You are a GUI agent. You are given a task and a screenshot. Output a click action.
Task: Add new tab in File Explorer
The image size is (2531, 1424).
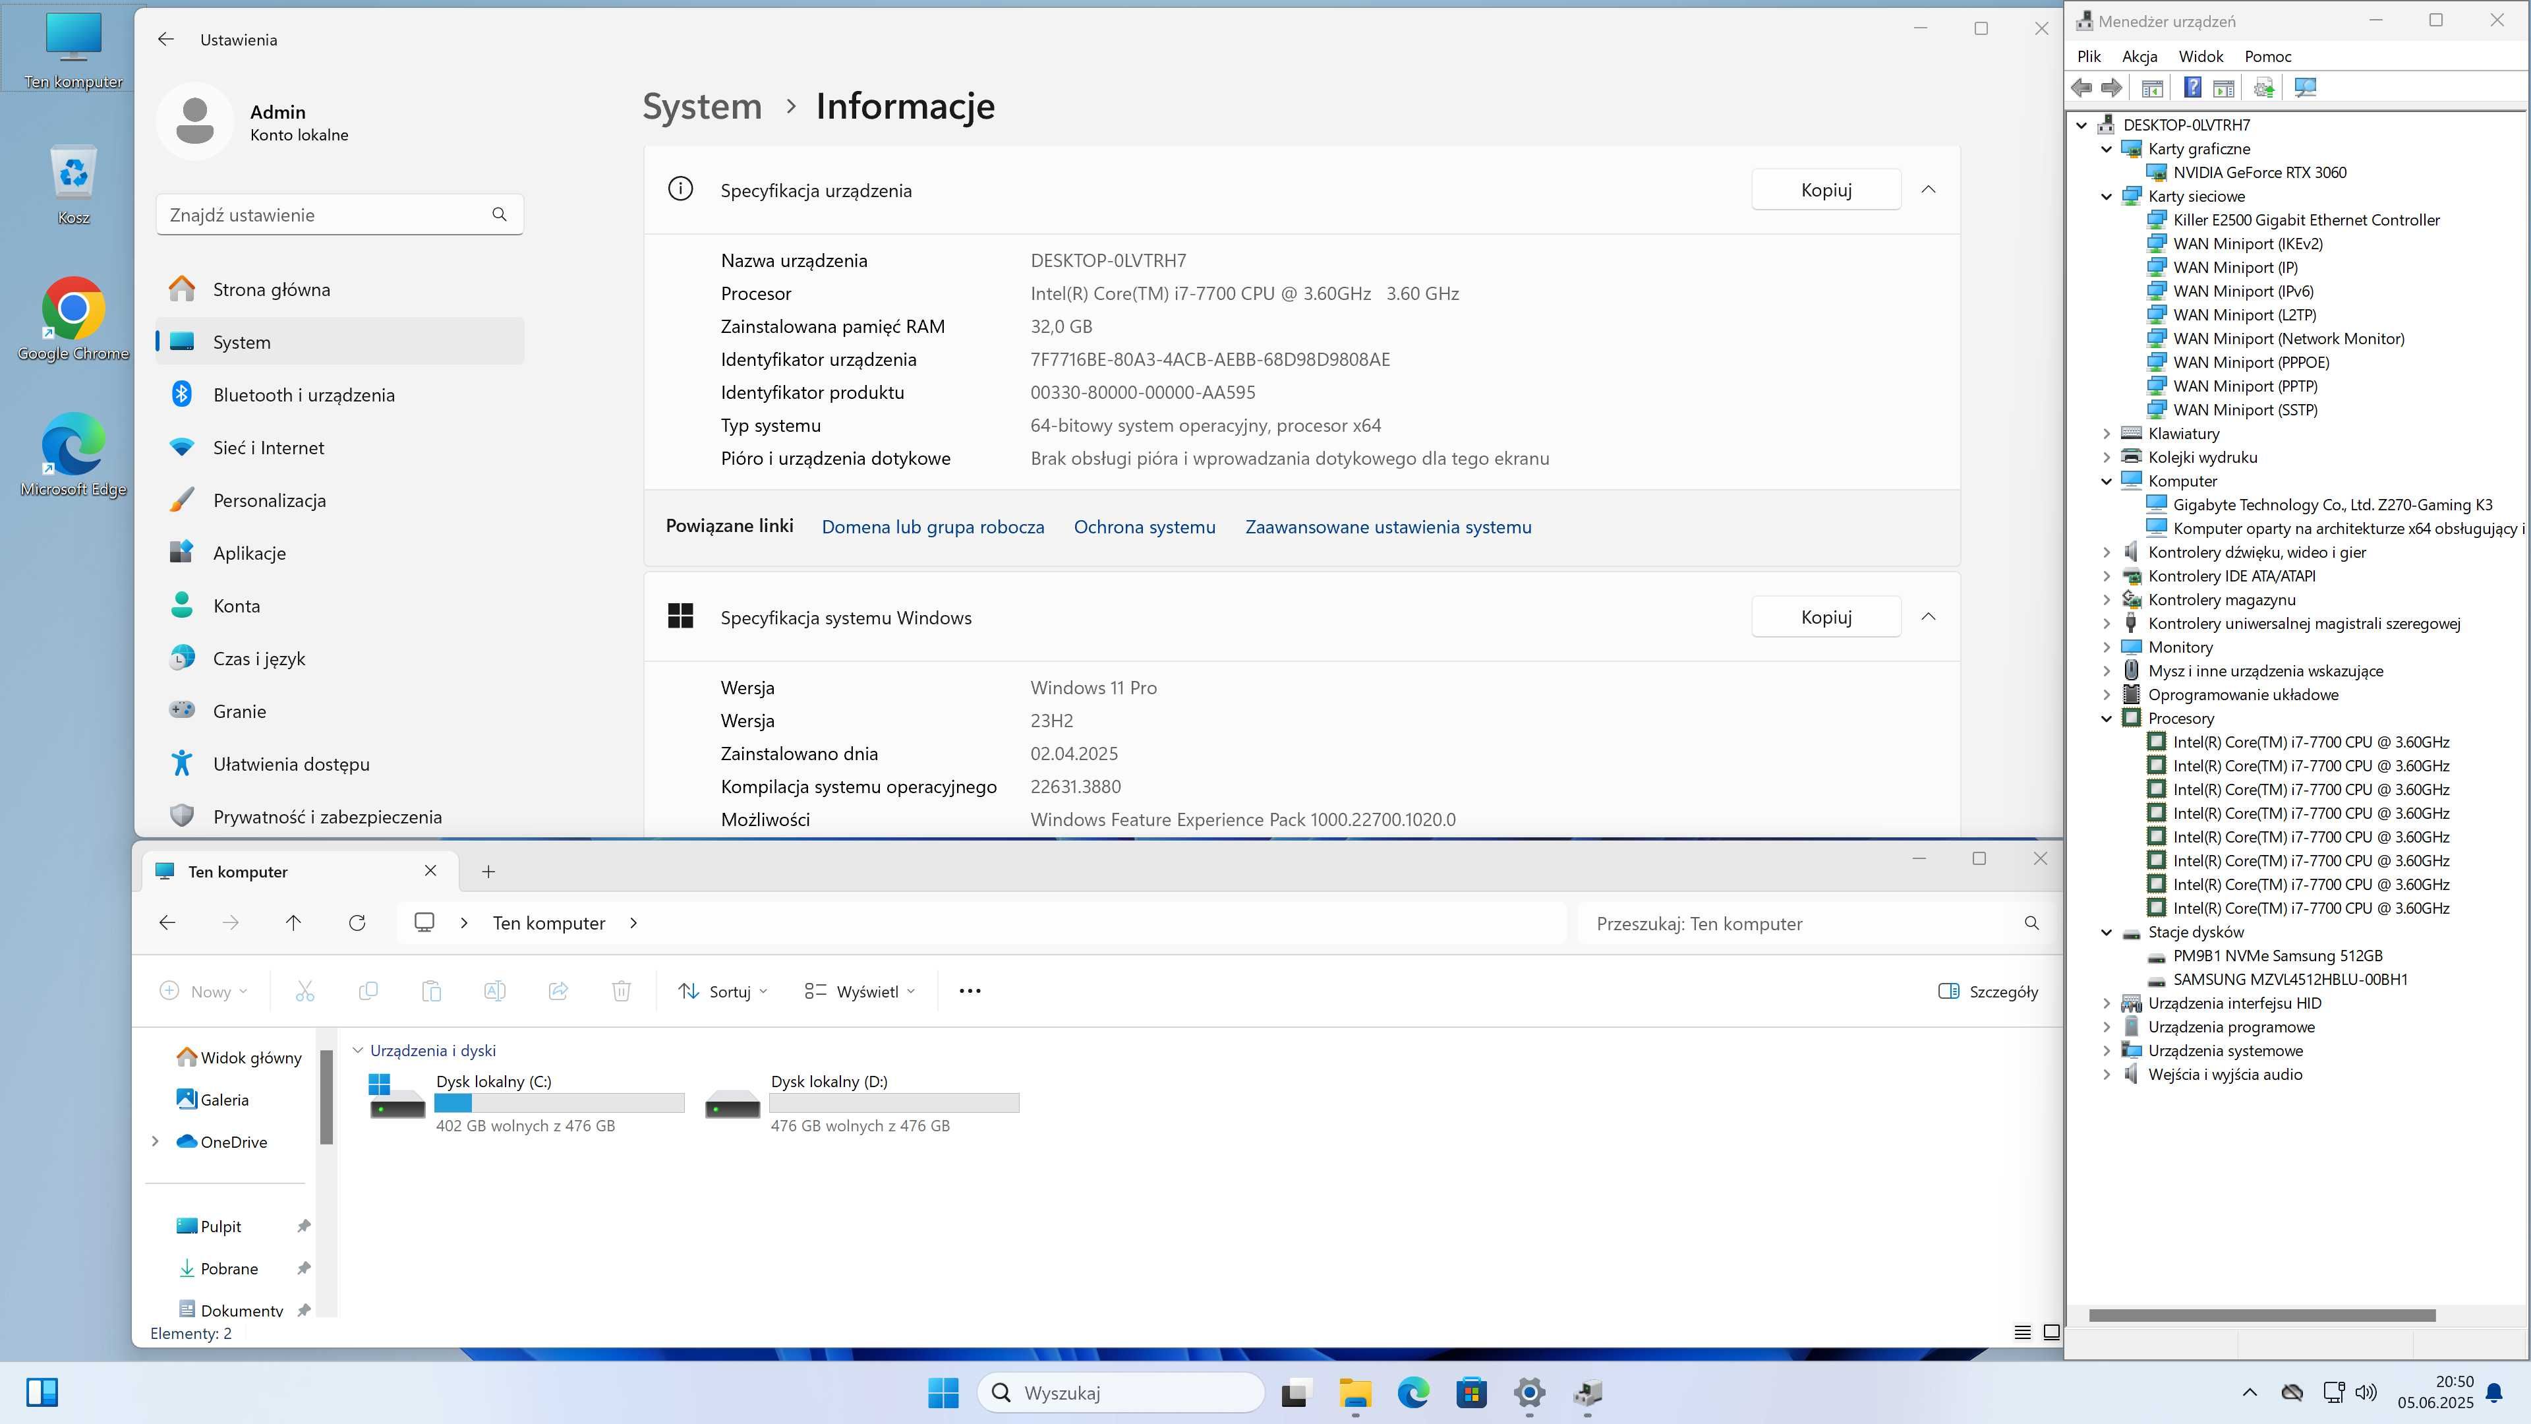click(x=488, y=872)
